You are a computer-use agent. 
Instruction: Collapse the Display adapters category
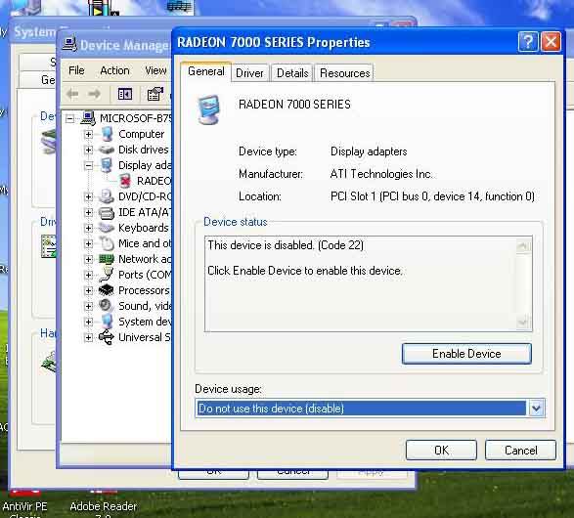[x=88, y=165]
